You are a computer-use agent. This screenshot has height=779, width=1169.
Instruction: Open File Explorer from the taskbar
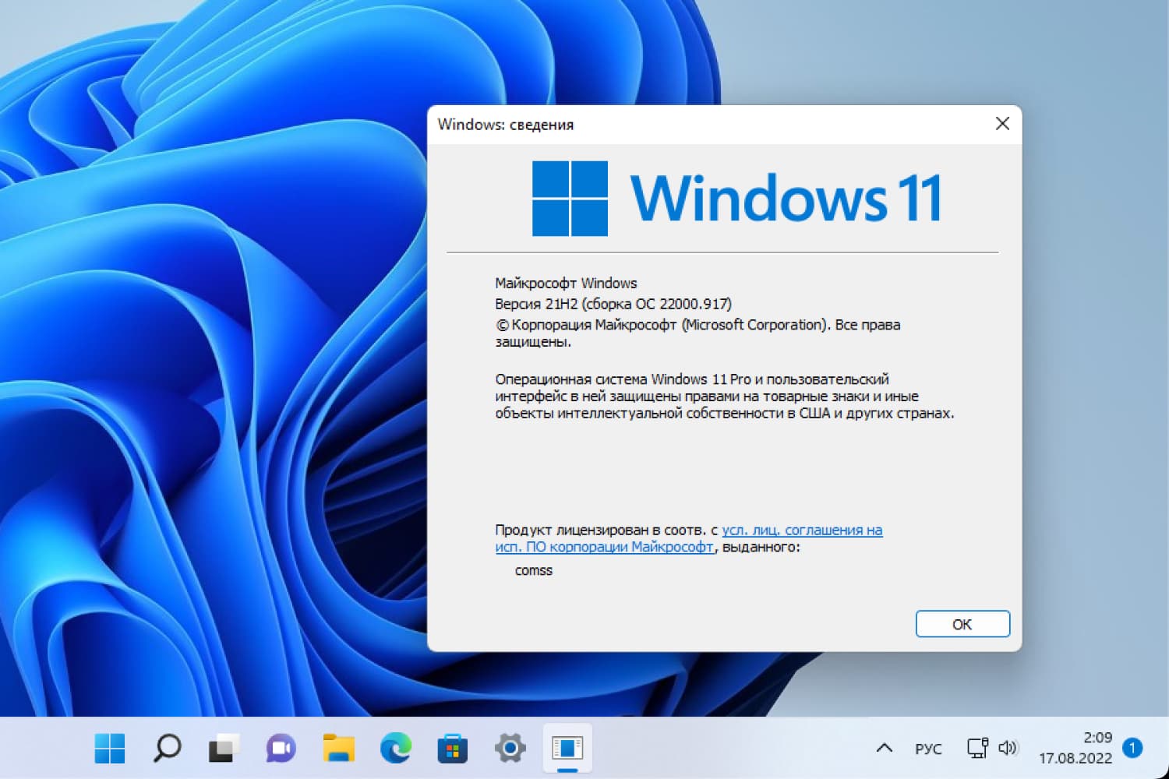pos(337,748)
